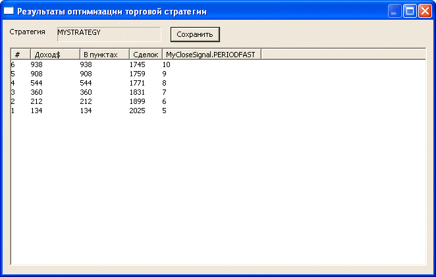
Task: Click the MyCloseSignal.PERIODFAST column header
Action: coord(211,54)
